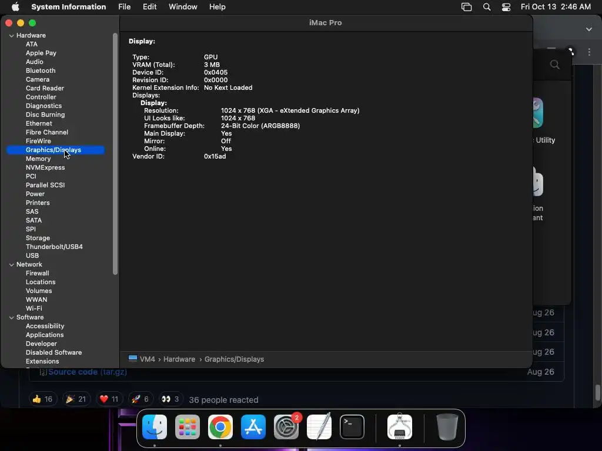Select Extensions in the sidebar
Image resolution: width=602 pixels, height=451 pixels.
pyautogui.click(x=42, y=362)
